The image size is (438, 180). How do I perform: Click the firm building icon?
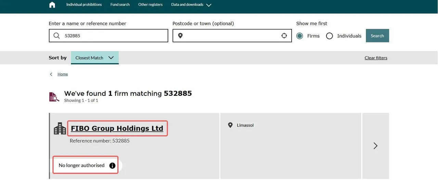[x=60, y=128]
